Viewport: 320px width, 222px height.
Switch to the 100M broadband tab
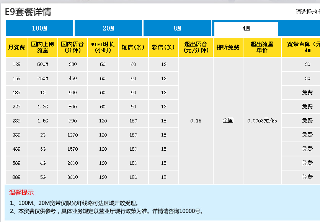coord(39,28)
